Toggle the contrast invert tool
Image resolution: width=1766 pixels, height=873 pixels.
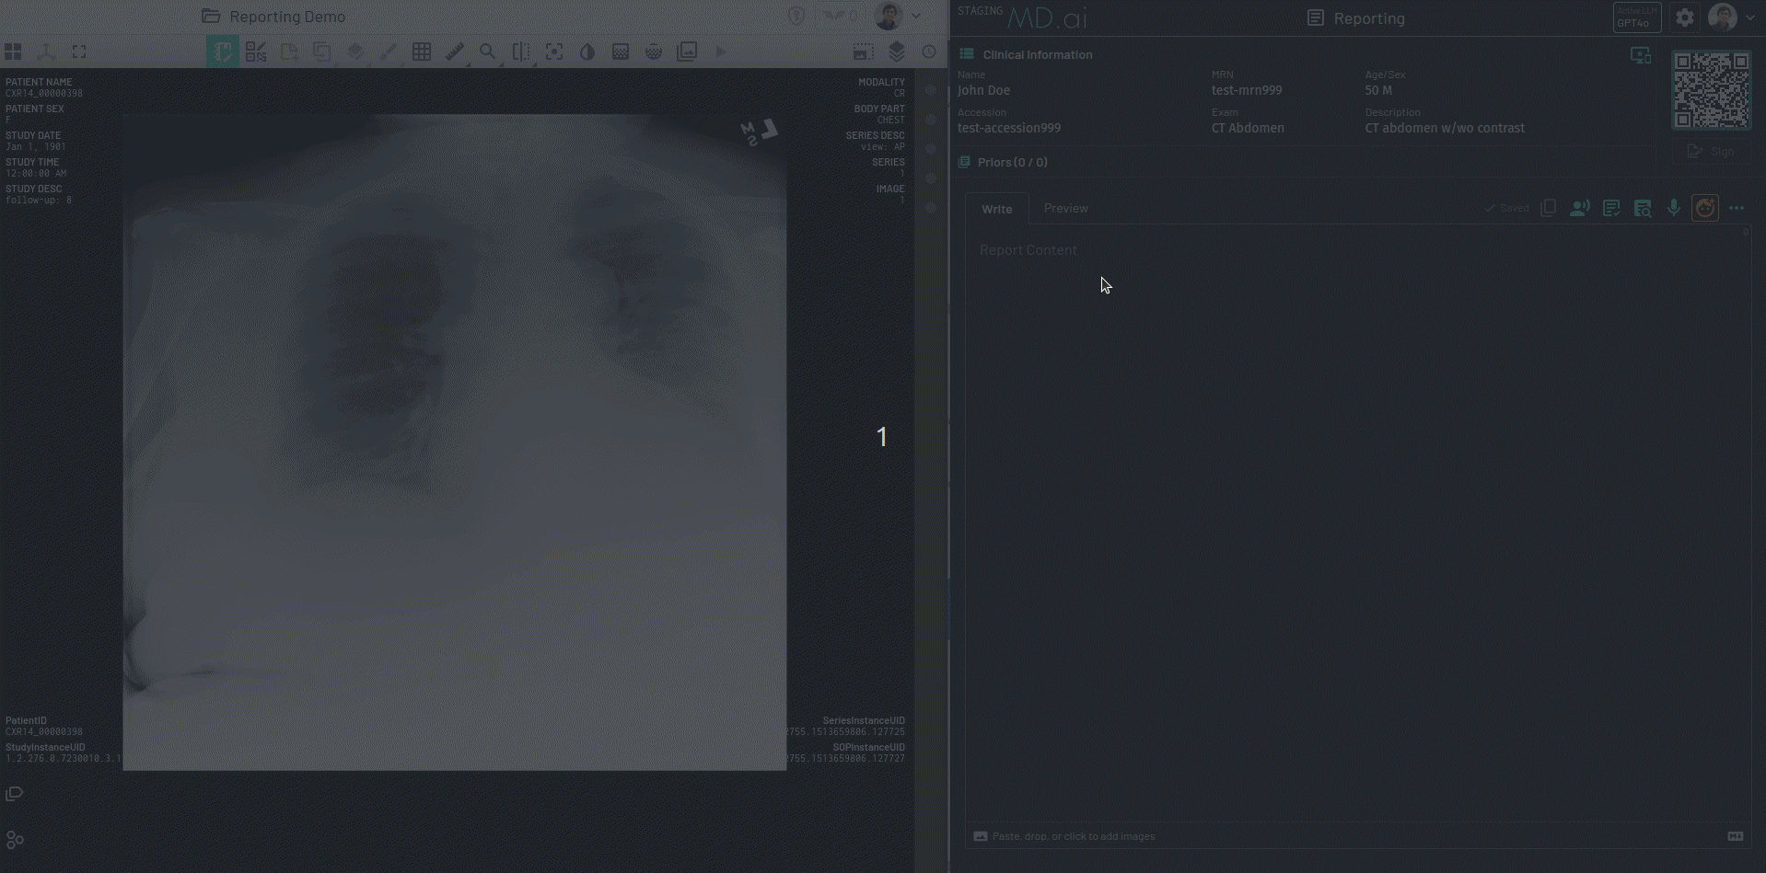(587, 52)
